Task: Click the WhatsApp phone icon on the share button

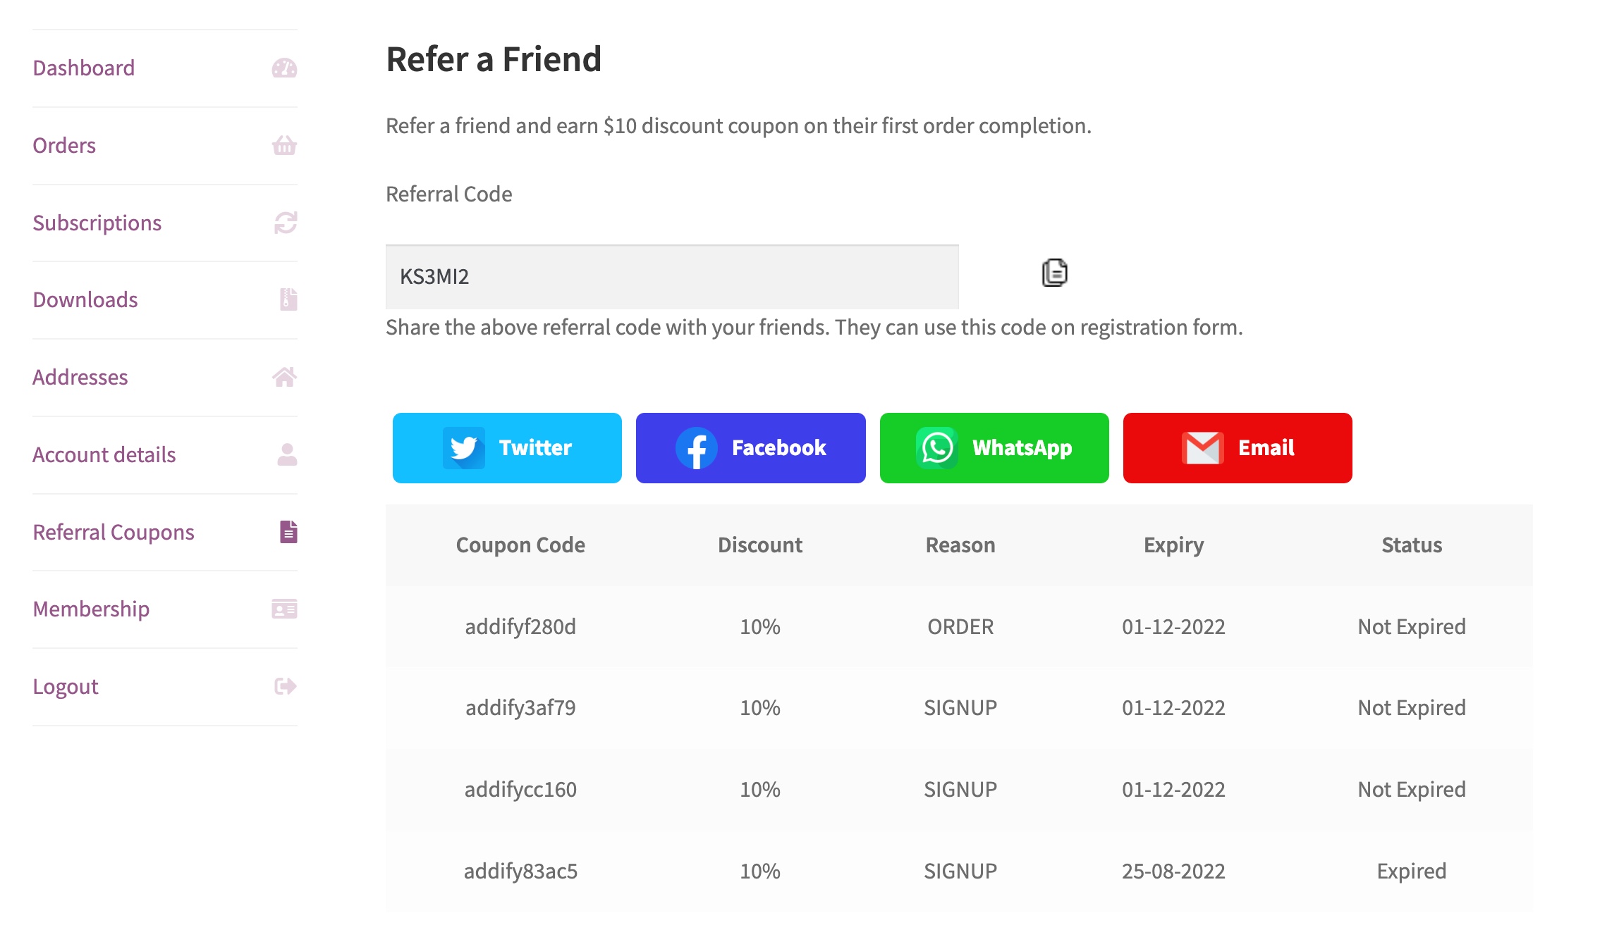Action: coord(936,447)
